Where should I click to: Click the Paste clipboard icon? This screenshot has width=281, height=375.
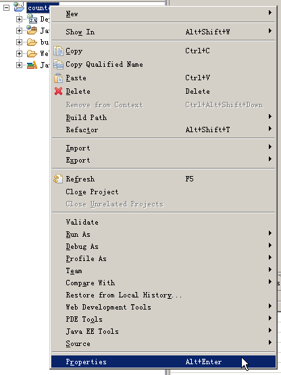click(58, 78)
